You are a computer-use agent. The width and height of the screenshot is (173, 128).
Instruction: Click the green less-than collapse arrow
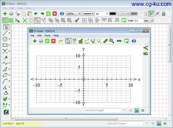146,48
